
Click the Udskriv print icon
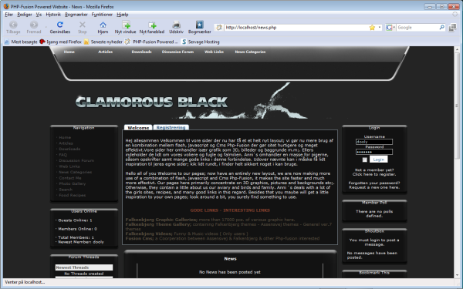(176, 25)
